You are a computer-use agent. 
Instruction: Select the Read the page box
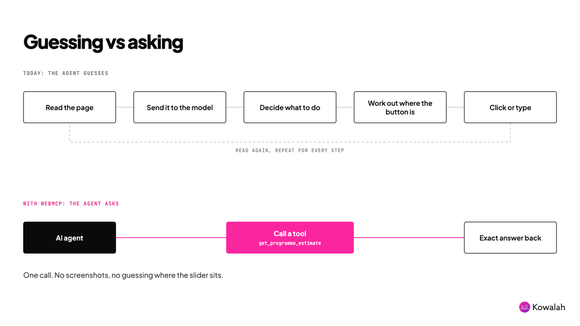(70, 107)
